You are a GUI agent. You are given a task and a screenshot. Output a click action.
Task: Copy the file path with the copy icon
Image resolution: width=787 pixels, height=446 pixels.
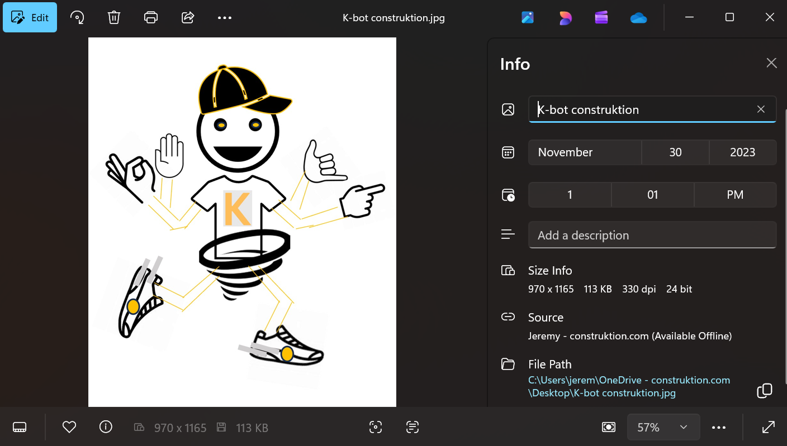764,391
